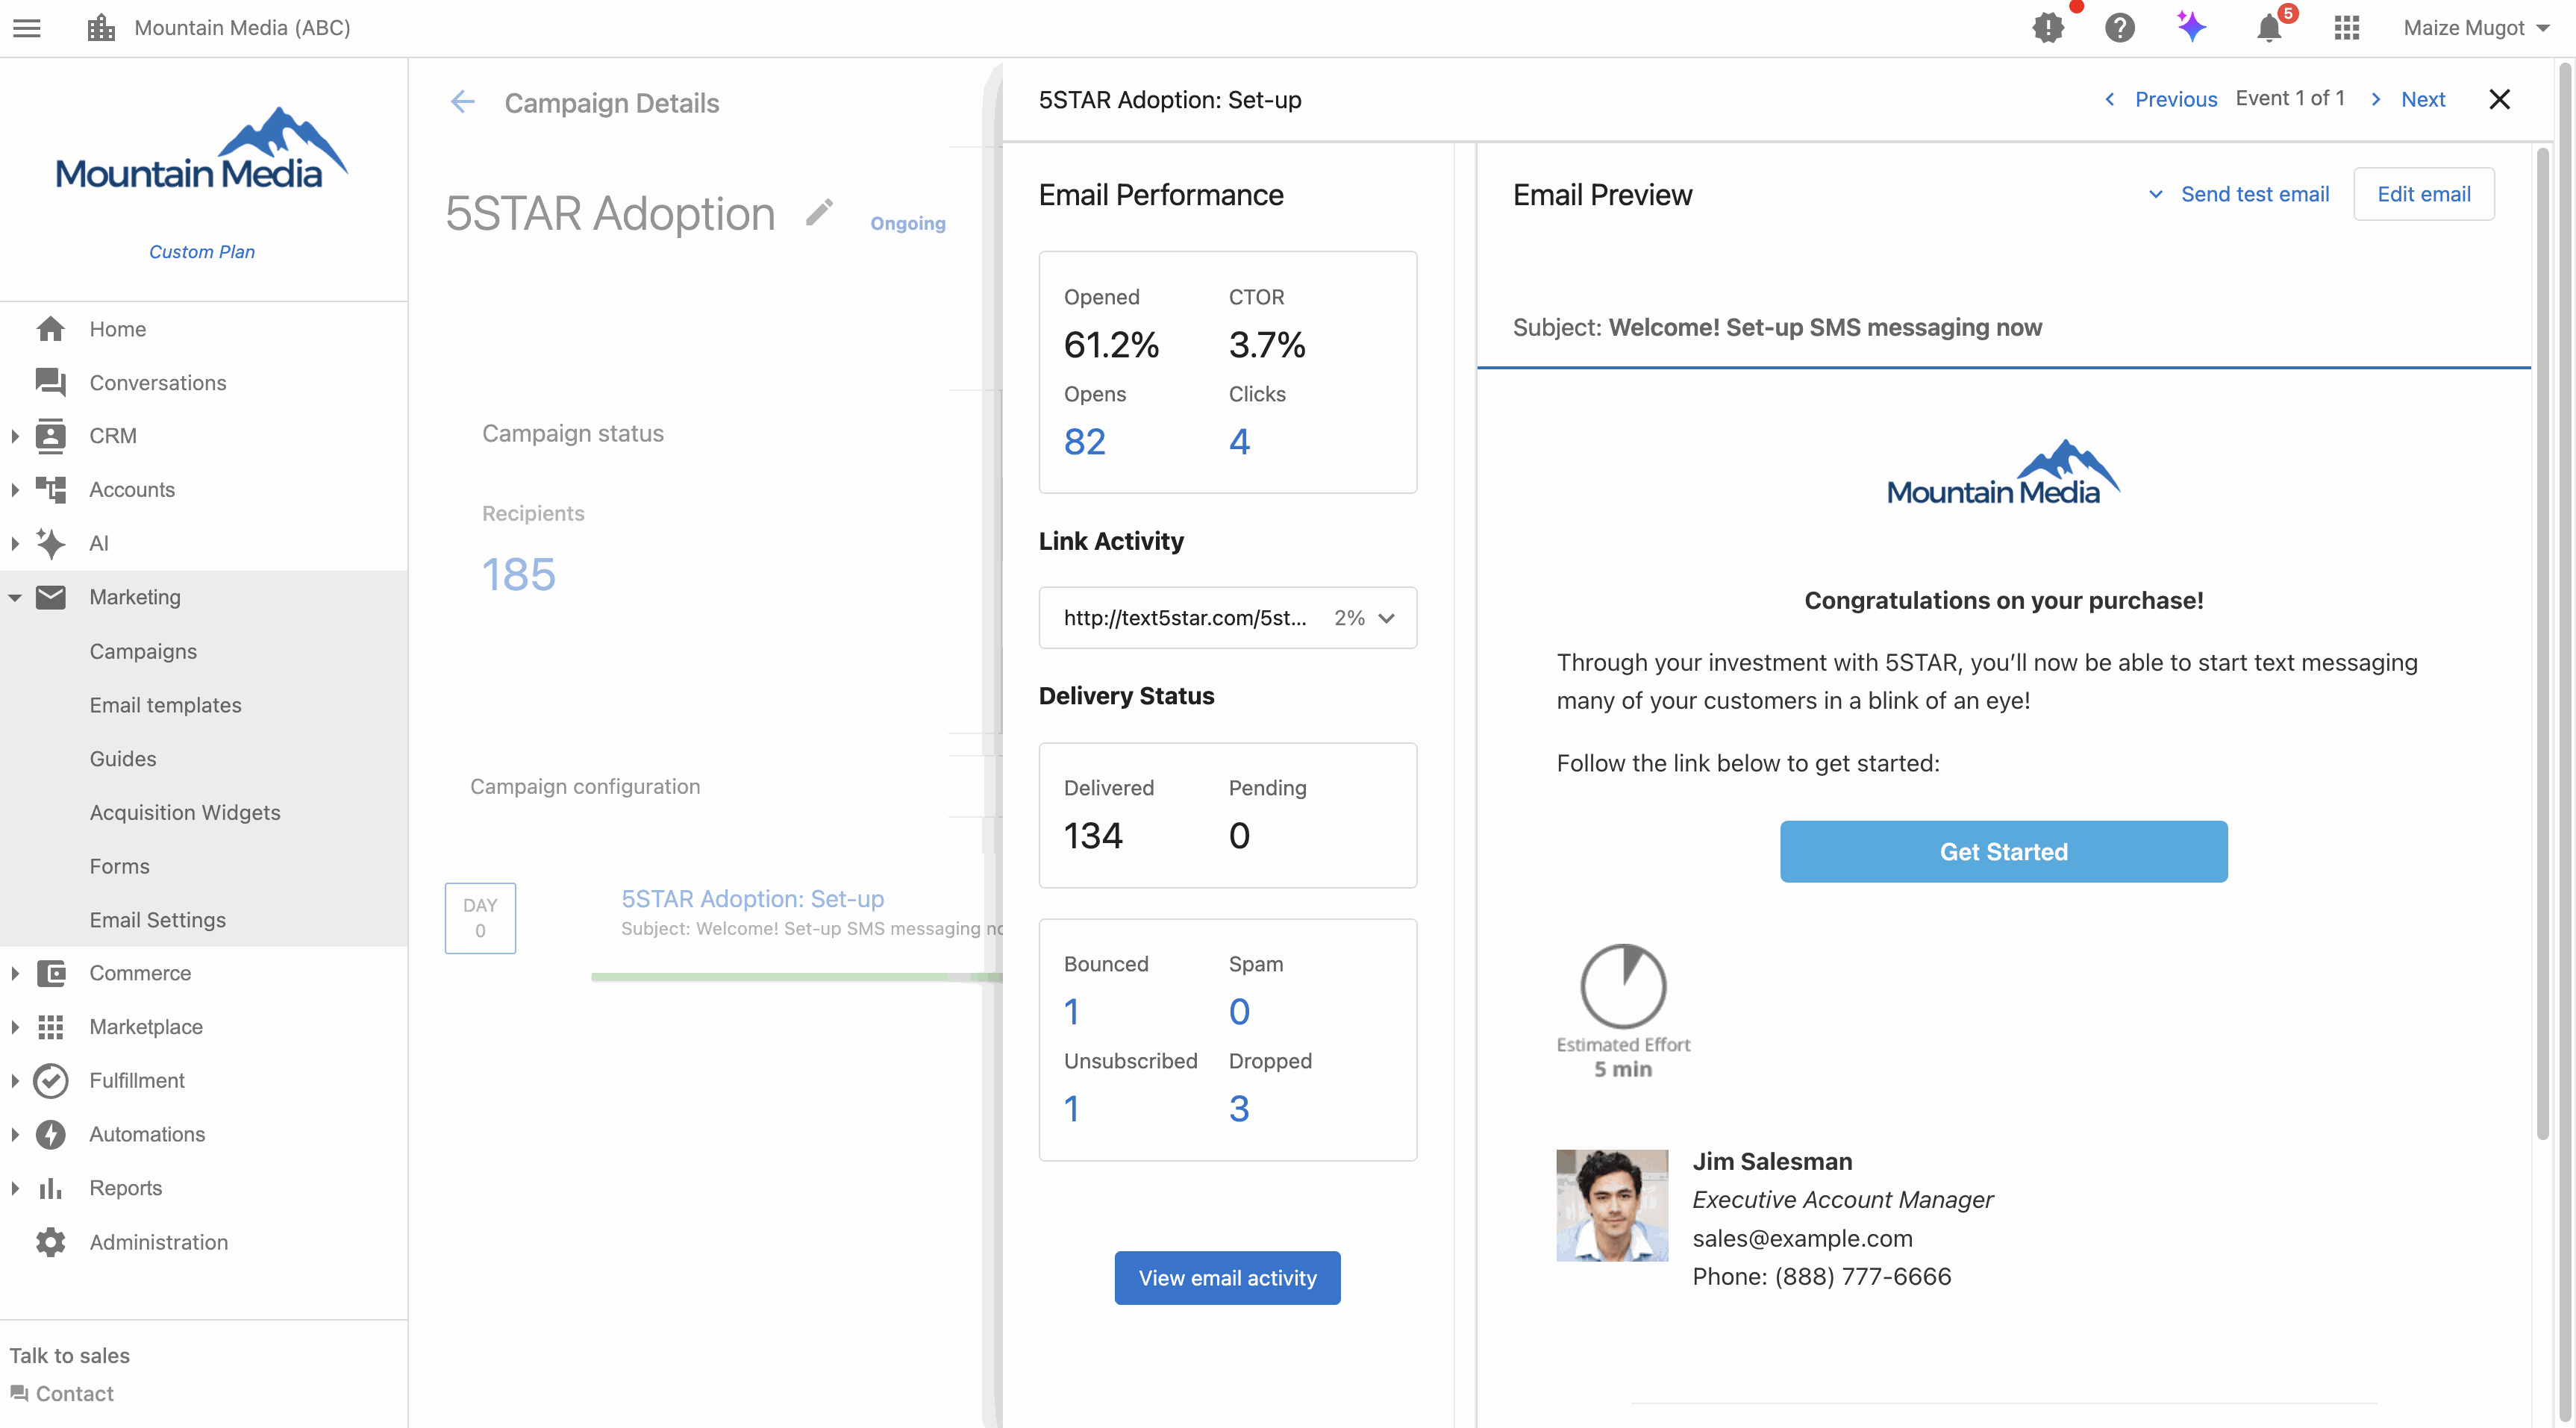Click the campaign green progress bar

[x=796, y=977]
